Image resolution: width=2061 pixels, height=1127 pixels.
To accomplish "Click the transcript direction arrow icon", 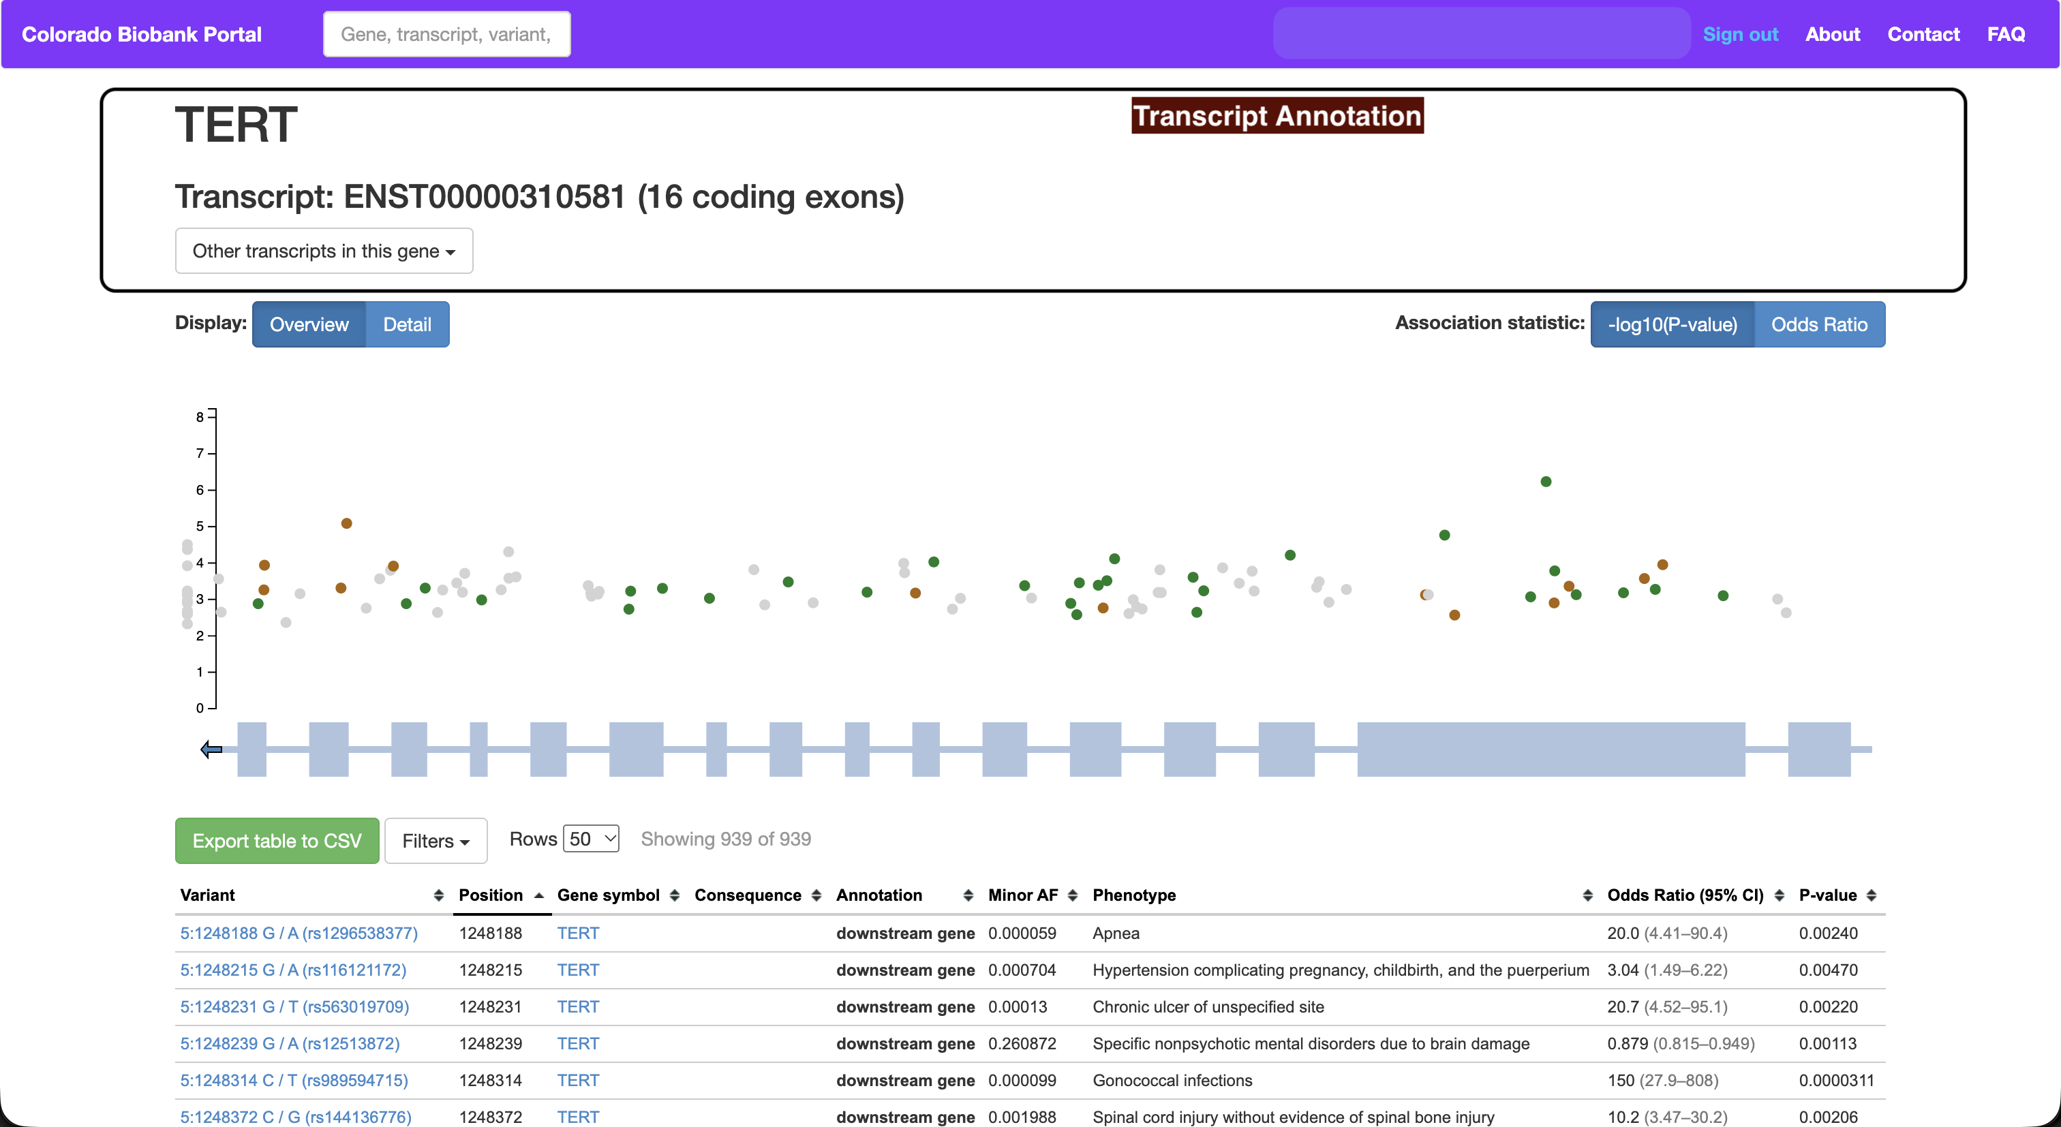I will click(211, 750).
